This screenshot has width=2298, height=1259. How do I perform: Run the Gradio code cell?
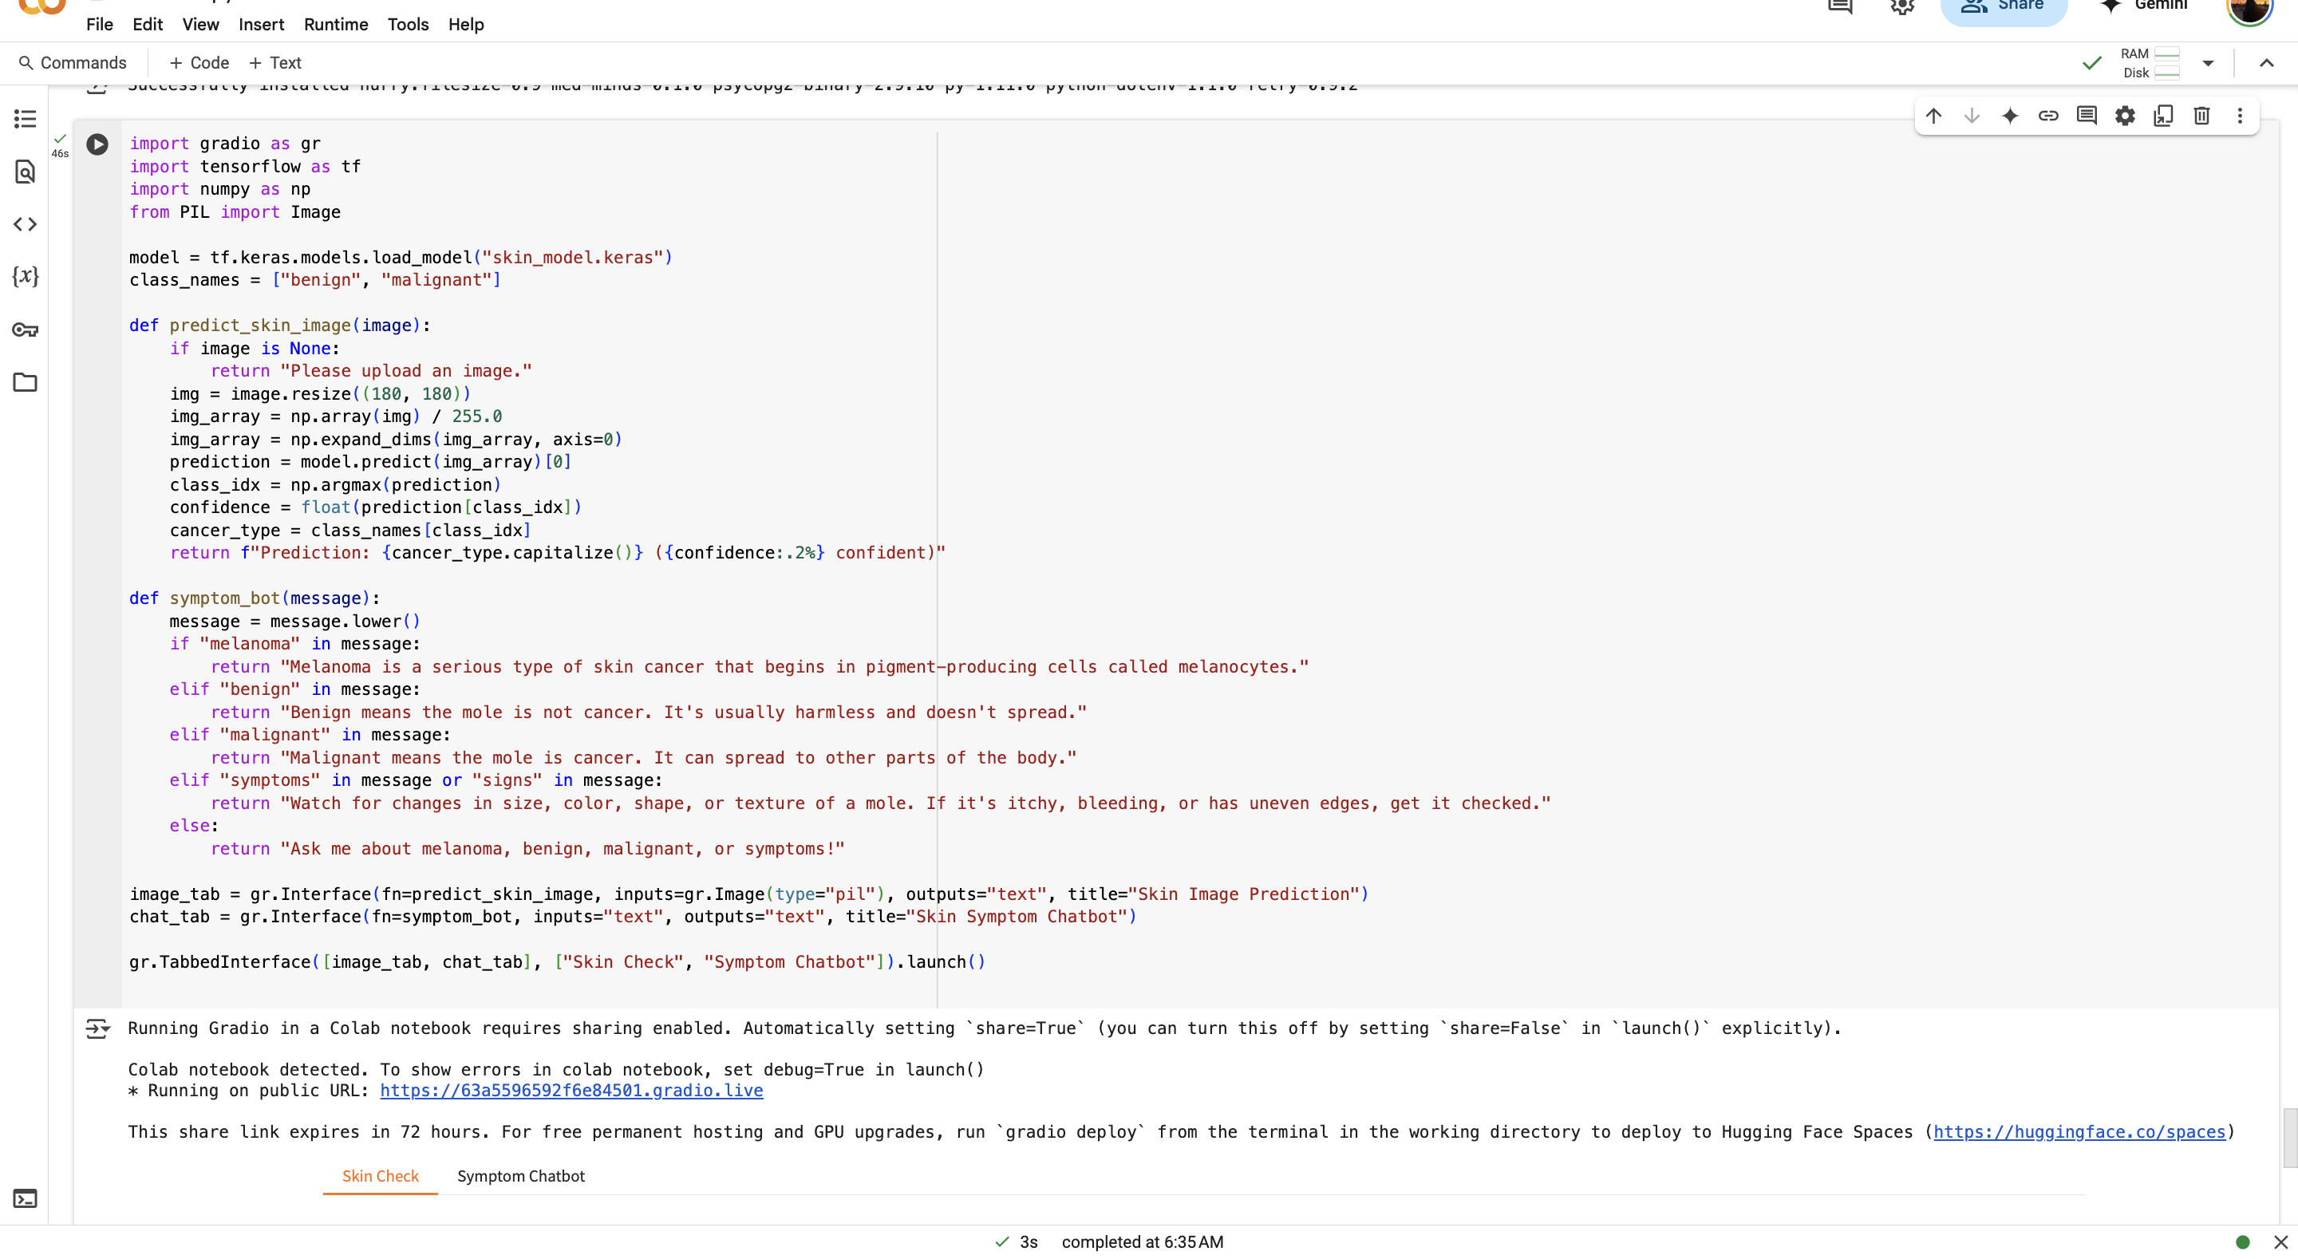click(x=97, y=144)
